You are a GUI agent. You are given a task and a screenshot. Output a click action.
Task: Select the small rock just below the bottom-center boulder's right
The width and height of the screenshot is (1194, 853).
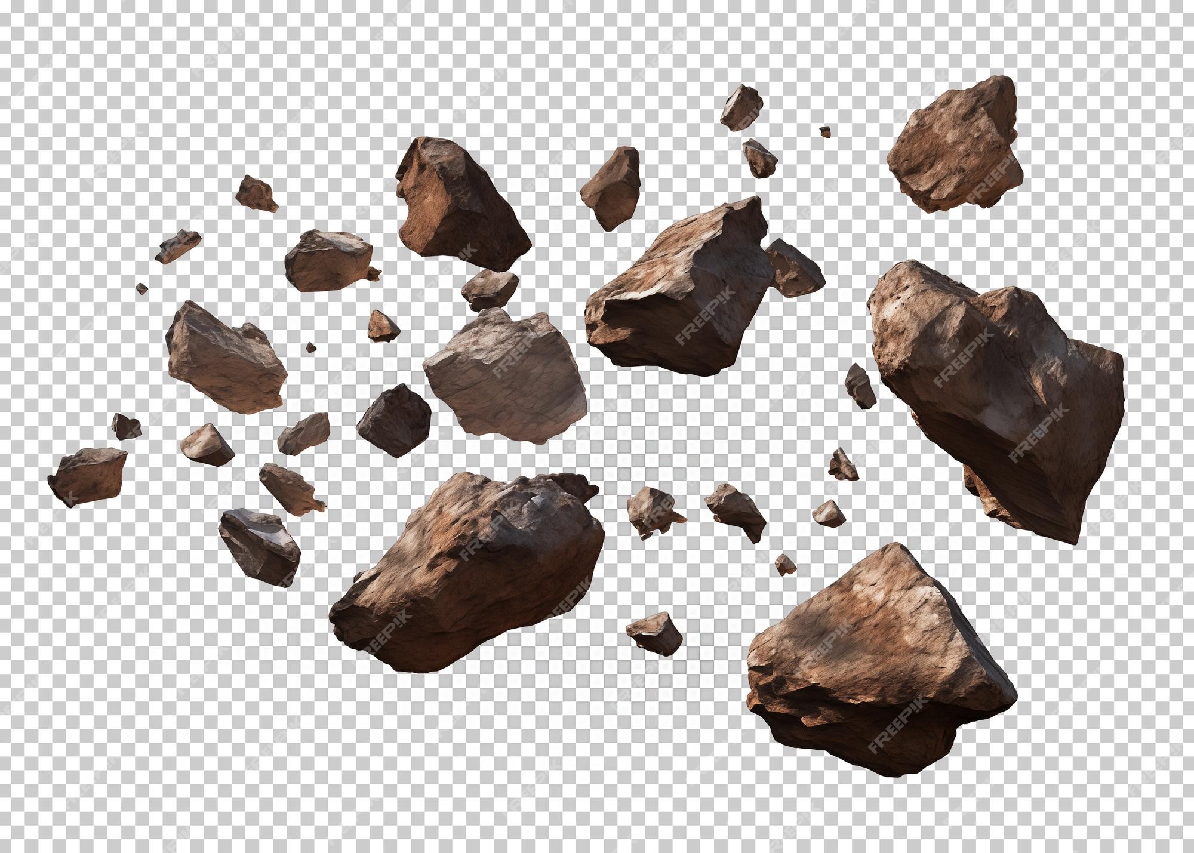[x=654, y=633]
